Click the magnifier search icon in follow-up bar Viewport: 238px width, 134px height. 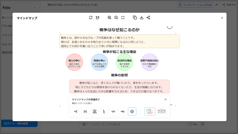pyautogui.click(x=84, y=124)
